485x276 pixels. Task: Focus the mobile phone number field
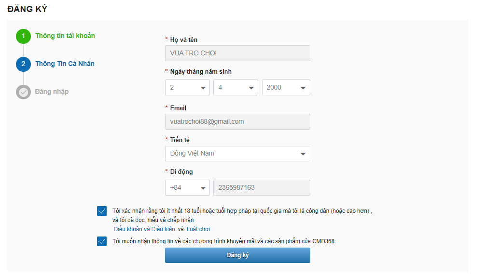tap(262, 188)
